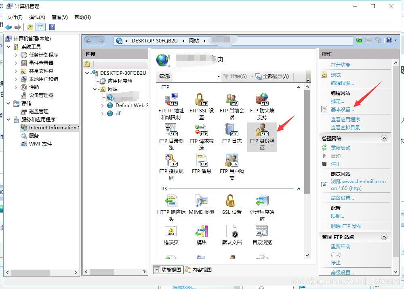Collapse the FTP group section

(x=299, y=87)
